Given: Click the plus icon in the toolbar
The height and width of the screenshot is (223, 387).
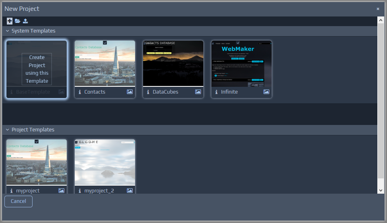Looking at the screenshot, I should click(10, 21).
